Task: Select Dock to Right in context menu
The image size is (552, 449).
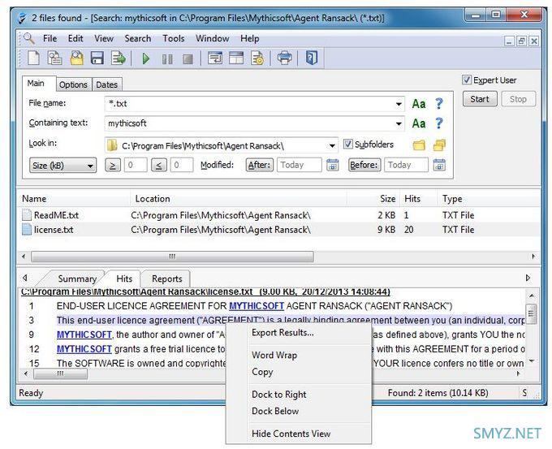Action: pyautogui.click(x=278, y=395)
